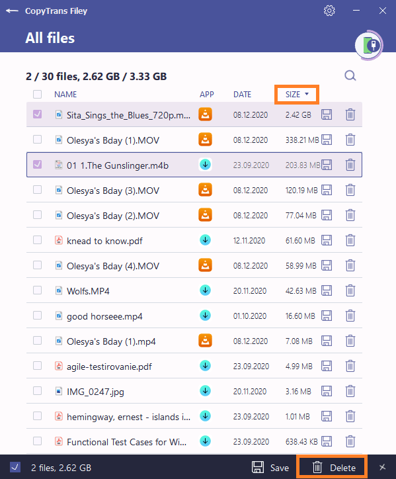Viewport: 396px width, 479px height.
Task: Delete 01 1.The Gunslinger.m4b via trash icon
Action: point(350,165)
